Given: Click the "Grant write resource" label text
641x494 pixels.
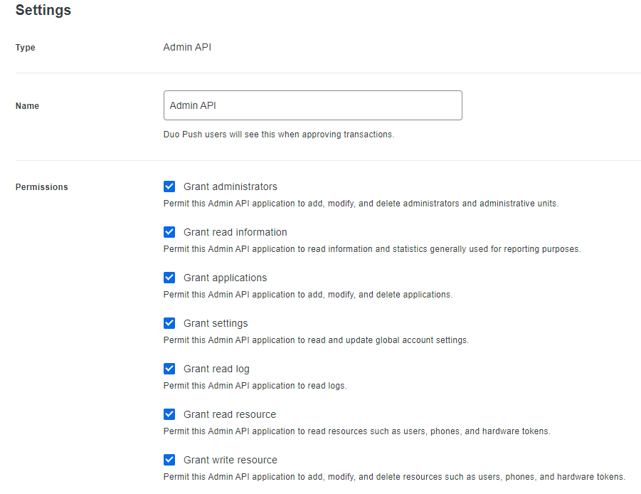Looking at the screenshot, I should click(x=230, y=460).
